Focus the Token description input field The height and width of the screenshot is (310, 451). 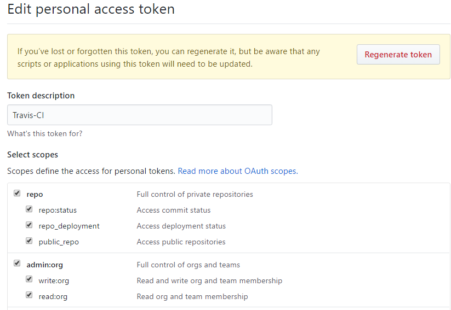pyautogui.click(x=140, y=115)
